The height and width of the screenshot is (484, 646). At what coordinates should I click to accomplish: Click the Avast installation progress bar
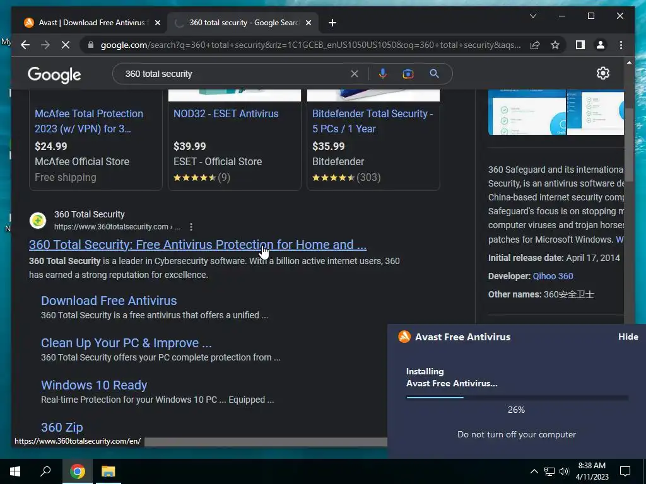[x=517, y=398]
